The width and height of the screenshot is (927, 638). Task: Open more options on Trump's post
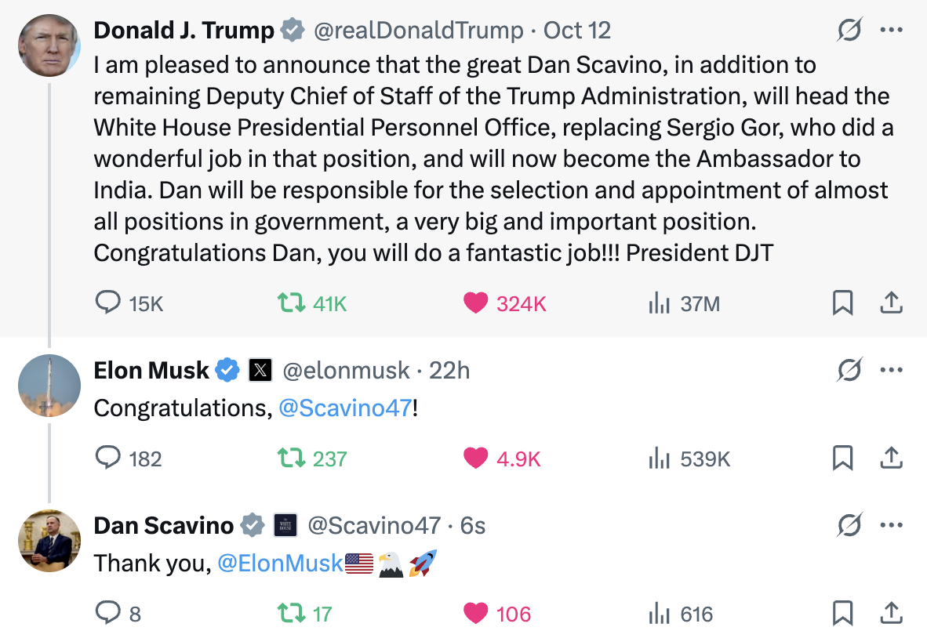892,31
